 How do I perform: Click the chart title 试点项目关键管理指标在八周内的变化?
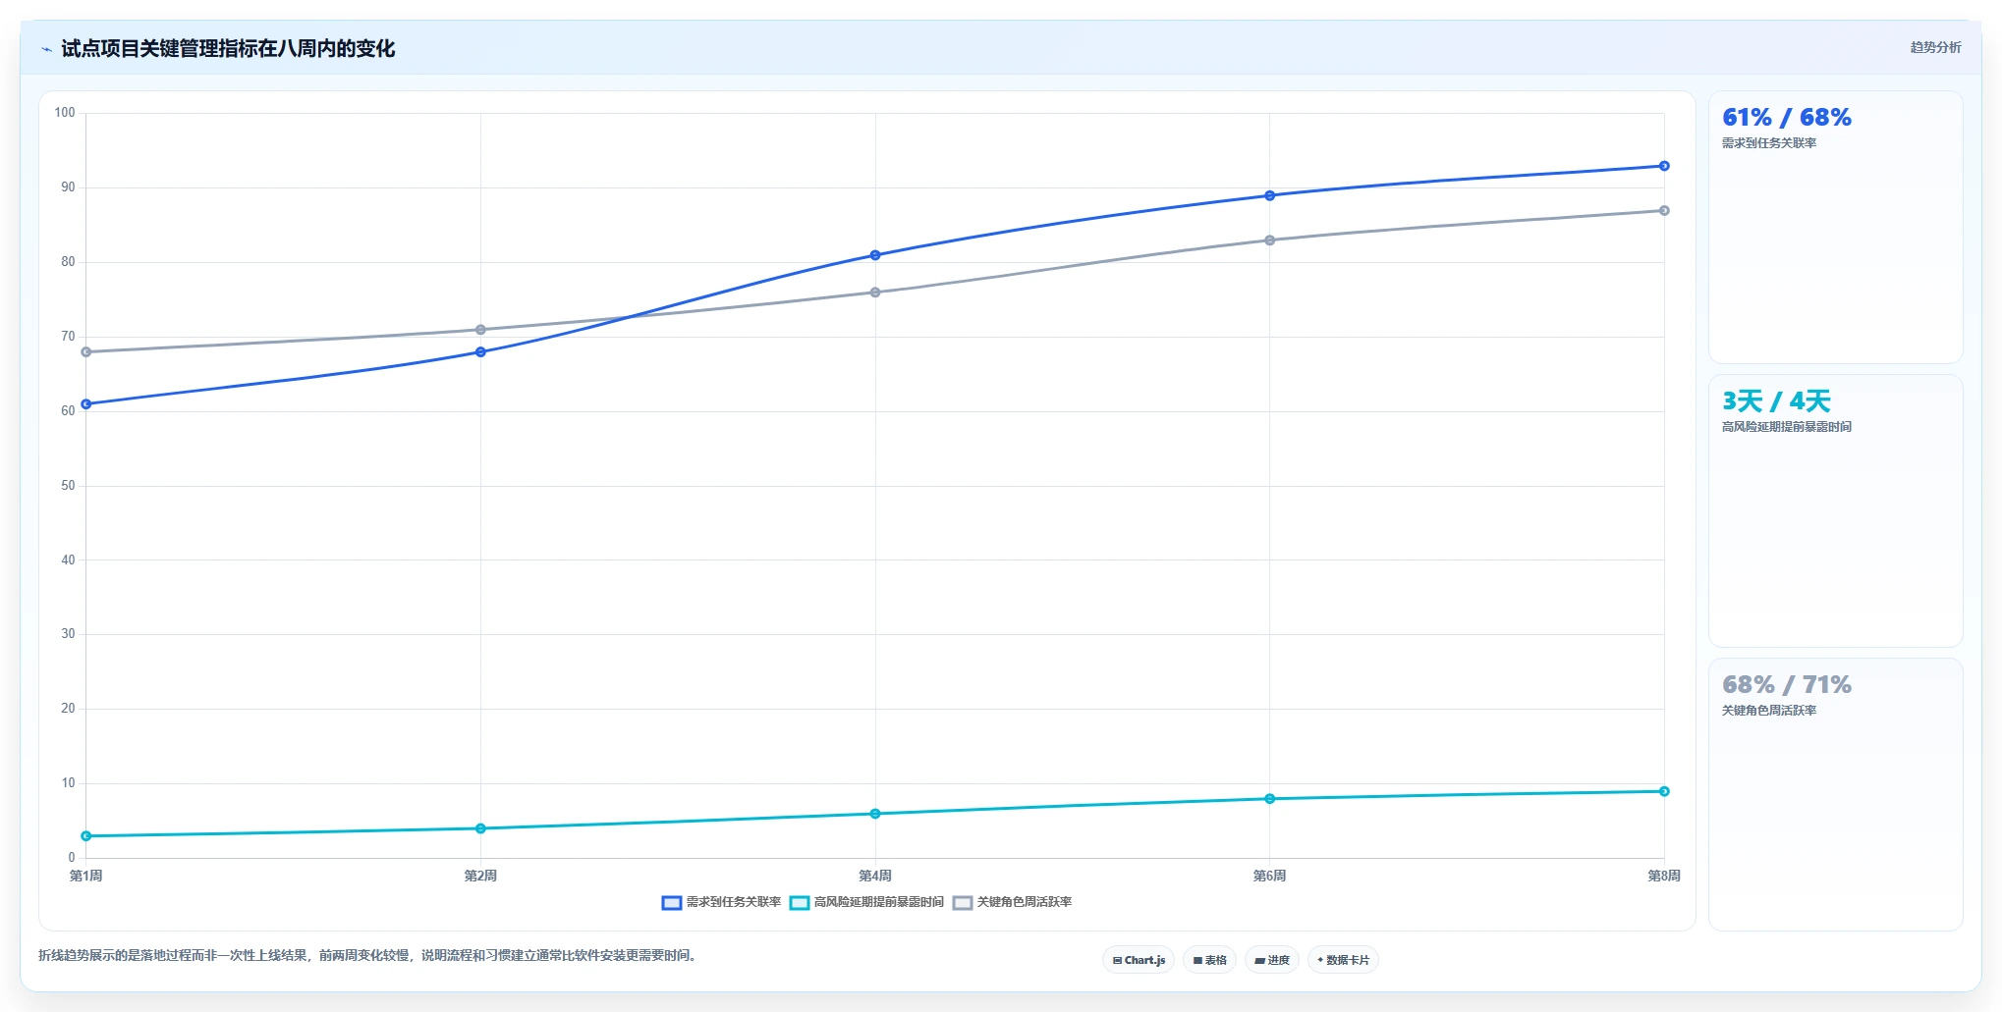pyautogui.click(x=228, y=49)
